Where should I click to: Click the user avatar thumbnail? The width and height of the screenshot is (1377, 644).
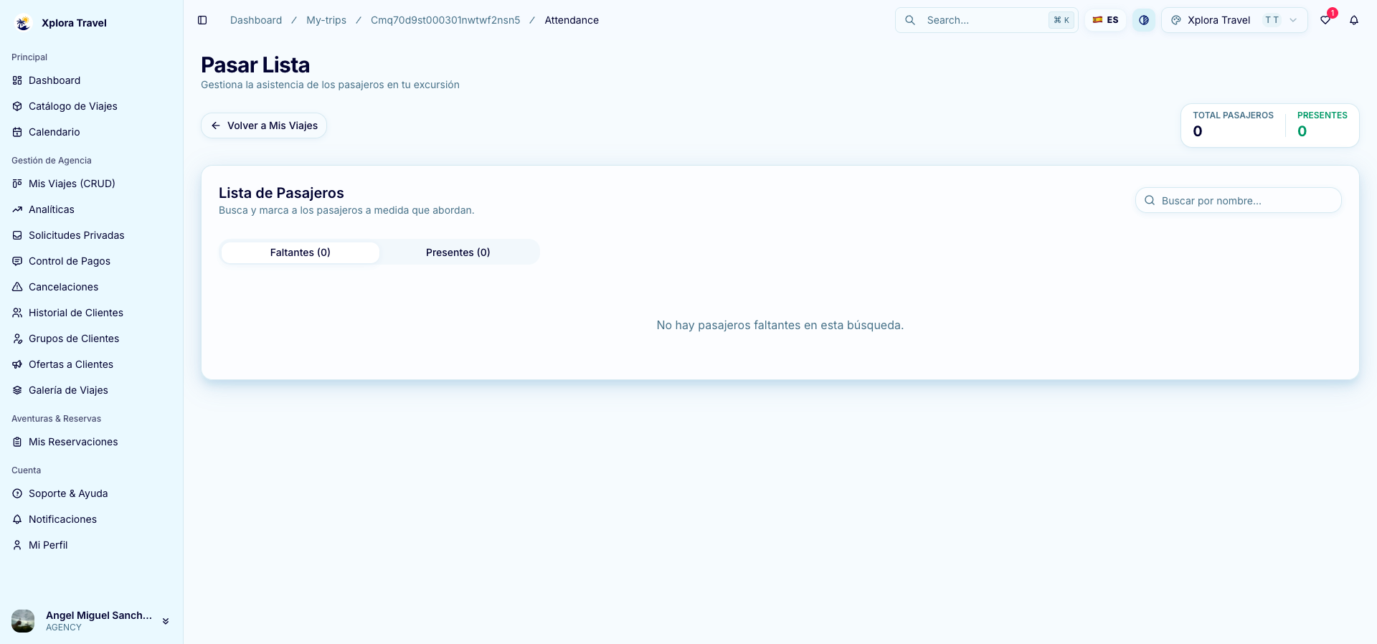(23, 621)
